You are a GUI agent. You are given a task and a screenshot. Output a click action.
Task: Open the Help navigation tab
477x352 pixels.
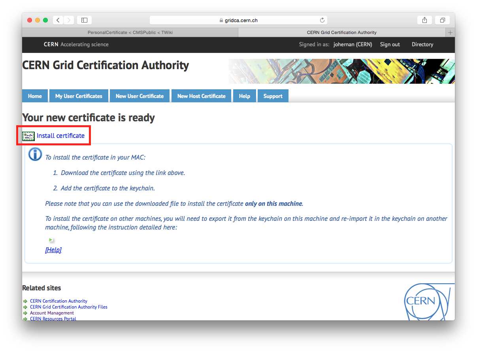click(245, 96)
